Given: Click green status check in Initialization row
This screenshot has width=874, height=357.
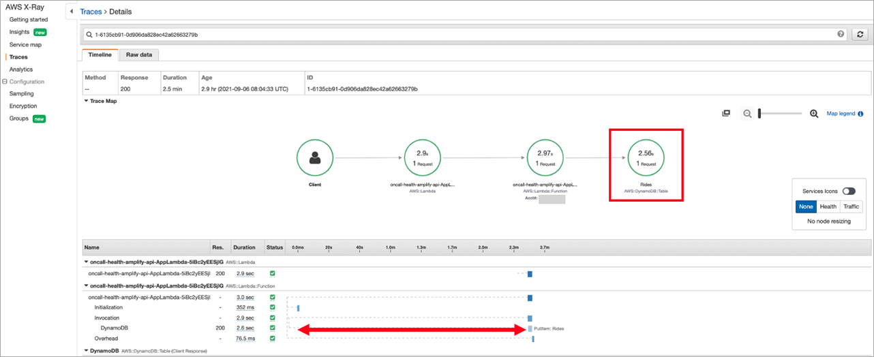Looking at the screenshot, I should 273,307.
